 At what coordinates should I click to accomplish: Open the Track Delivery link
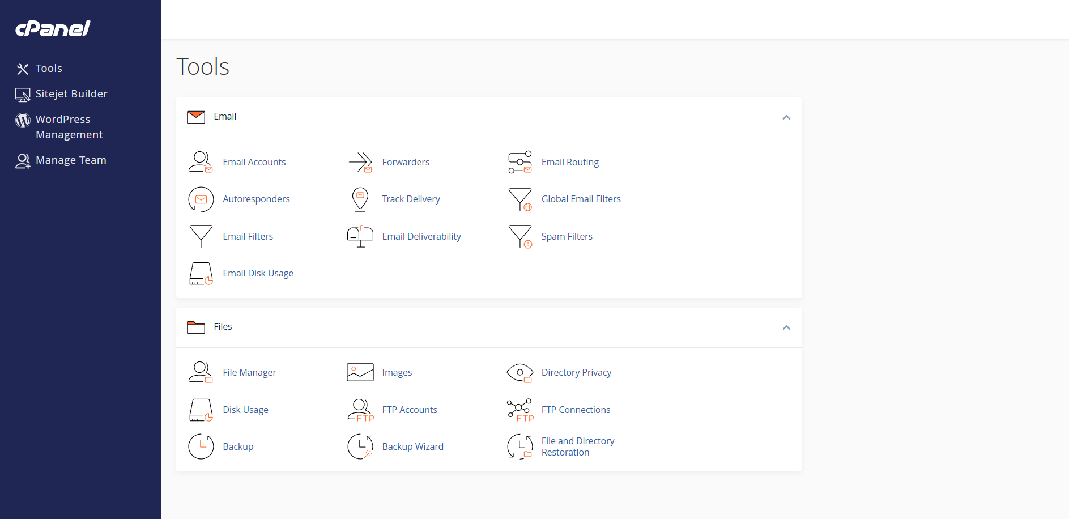coord(411,199)
